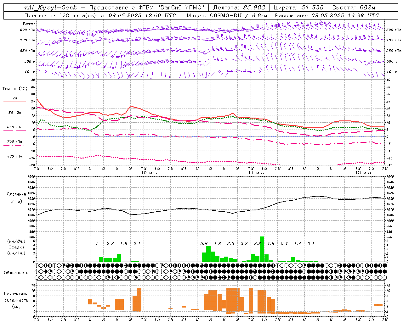Click the 700 гПа temperature legend entry

15,142
